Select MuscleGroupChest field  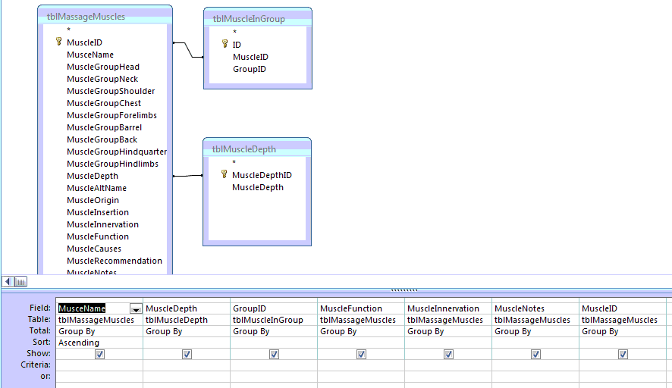coord(104,103)
